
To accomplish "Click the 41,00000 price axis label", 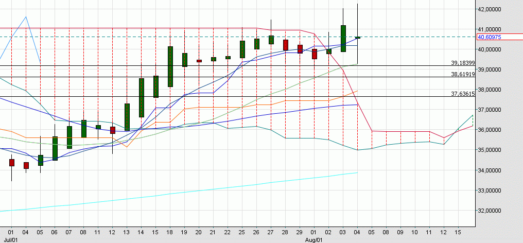I will coord(490,29).
